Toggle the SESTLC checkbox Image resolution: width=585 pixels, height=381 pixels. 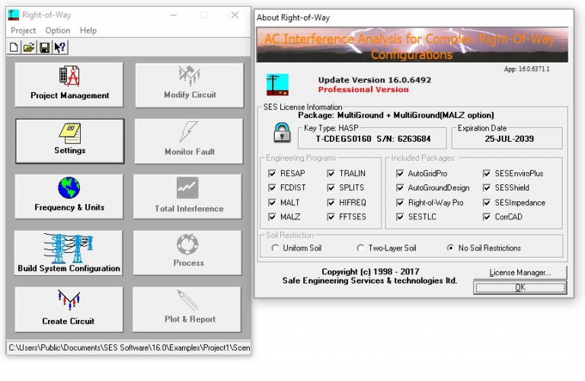400,217
